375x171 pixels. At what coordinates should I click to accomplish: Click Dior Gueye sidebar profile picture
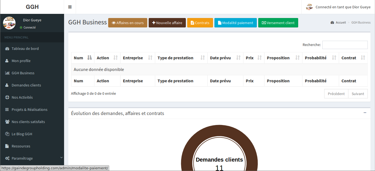pos(9,23)
